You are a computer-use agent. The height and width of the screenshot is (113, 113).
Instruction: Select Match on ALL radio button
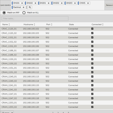pyautogui.click(x=24, y=13)
